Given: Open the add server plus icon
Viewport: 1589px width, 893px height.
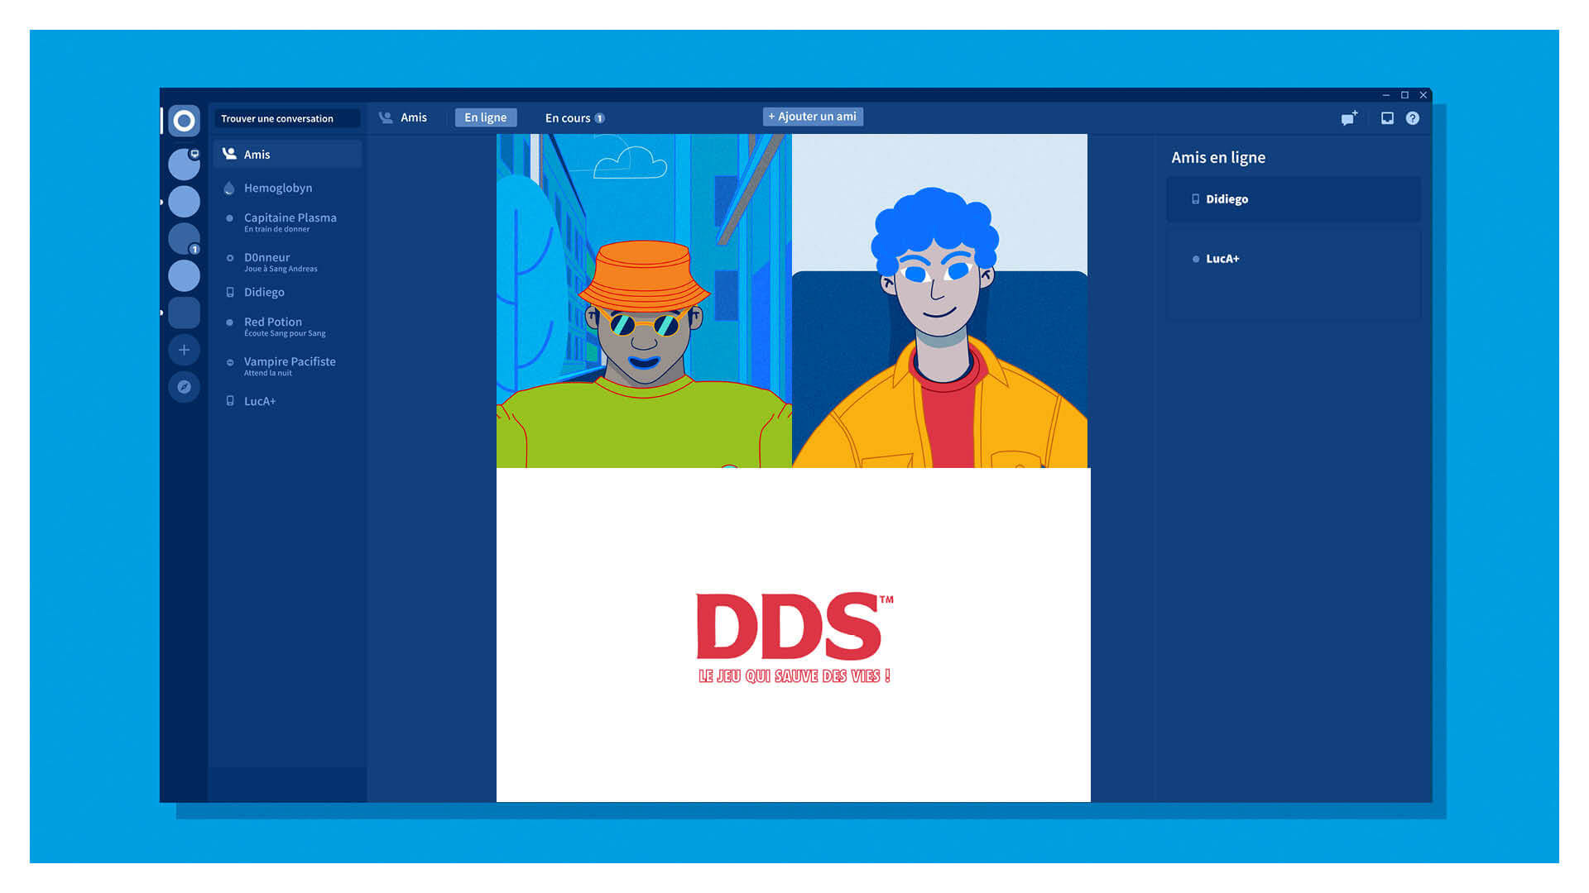Looking at the screenshot, I should coord(184,350).
